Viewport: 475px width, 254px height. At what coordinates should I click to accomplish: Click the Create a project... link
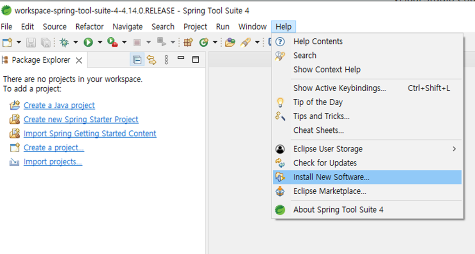(x=54, y=147)
